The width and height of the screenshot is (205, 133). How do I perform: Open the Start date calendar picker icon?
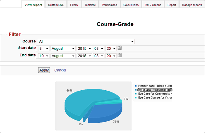(119, 48)
